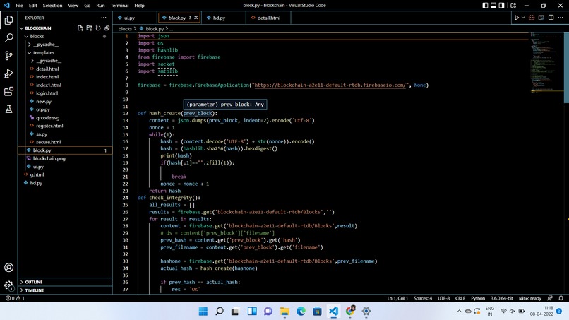569x320 pixels.
Task: Run the Python file button
Action: 517,18
